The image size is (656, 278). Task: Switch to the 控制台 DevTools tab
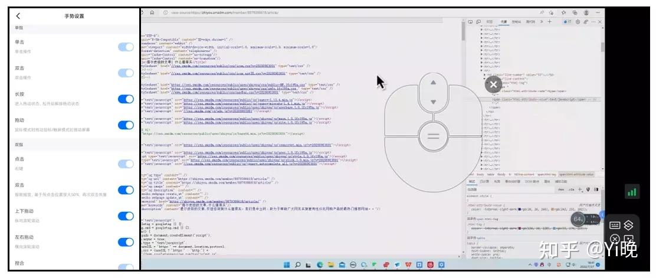point(517,22)
